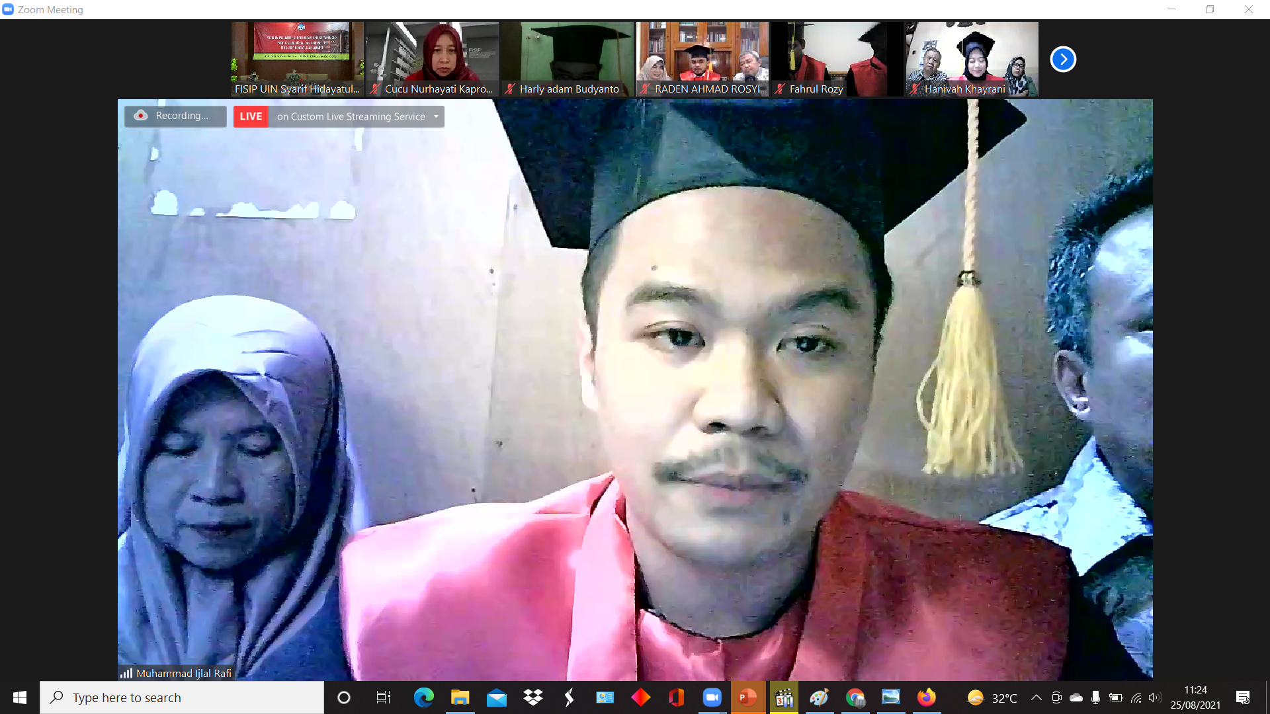Screen dimensions: 1270x714
Task: Switch to Zoom via the taskbar icon
Action: (x=712, y=697)
